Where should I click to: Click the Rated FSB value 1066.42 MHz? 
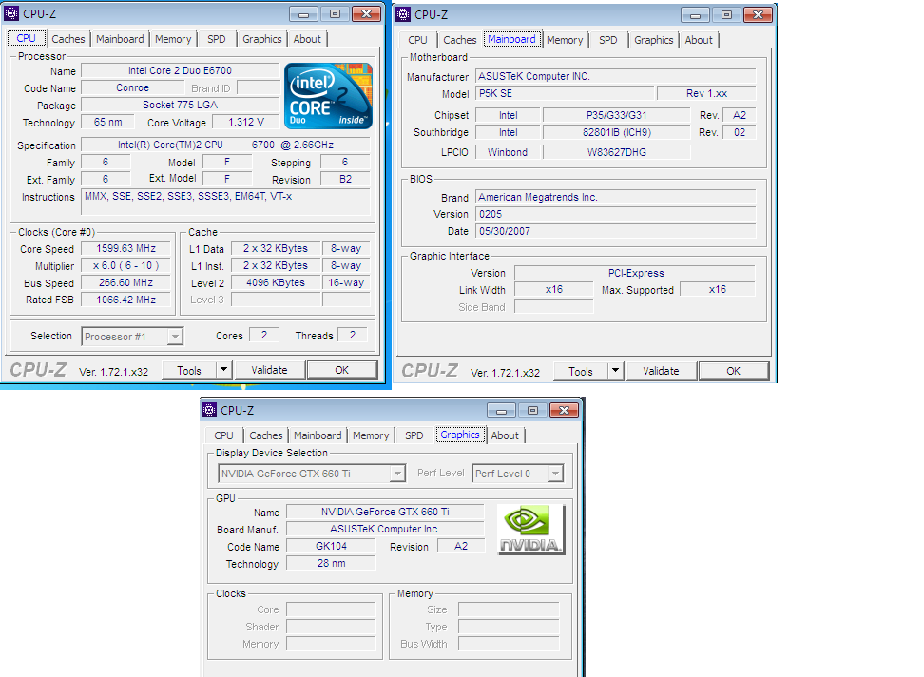pos(126,300)
